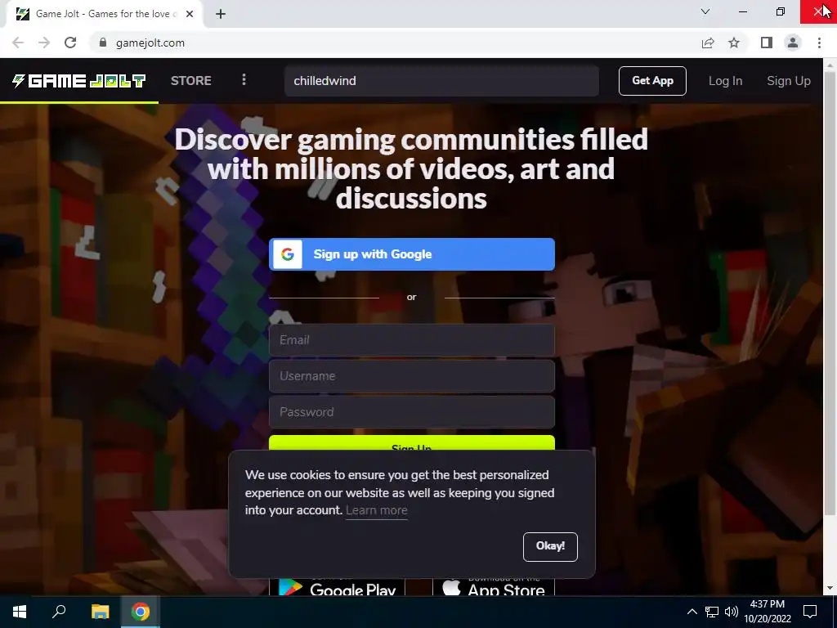Click the Chrome taskbar icon
Image resolution: width=837 pixels, height=628 pixels.
coord(141,612)
